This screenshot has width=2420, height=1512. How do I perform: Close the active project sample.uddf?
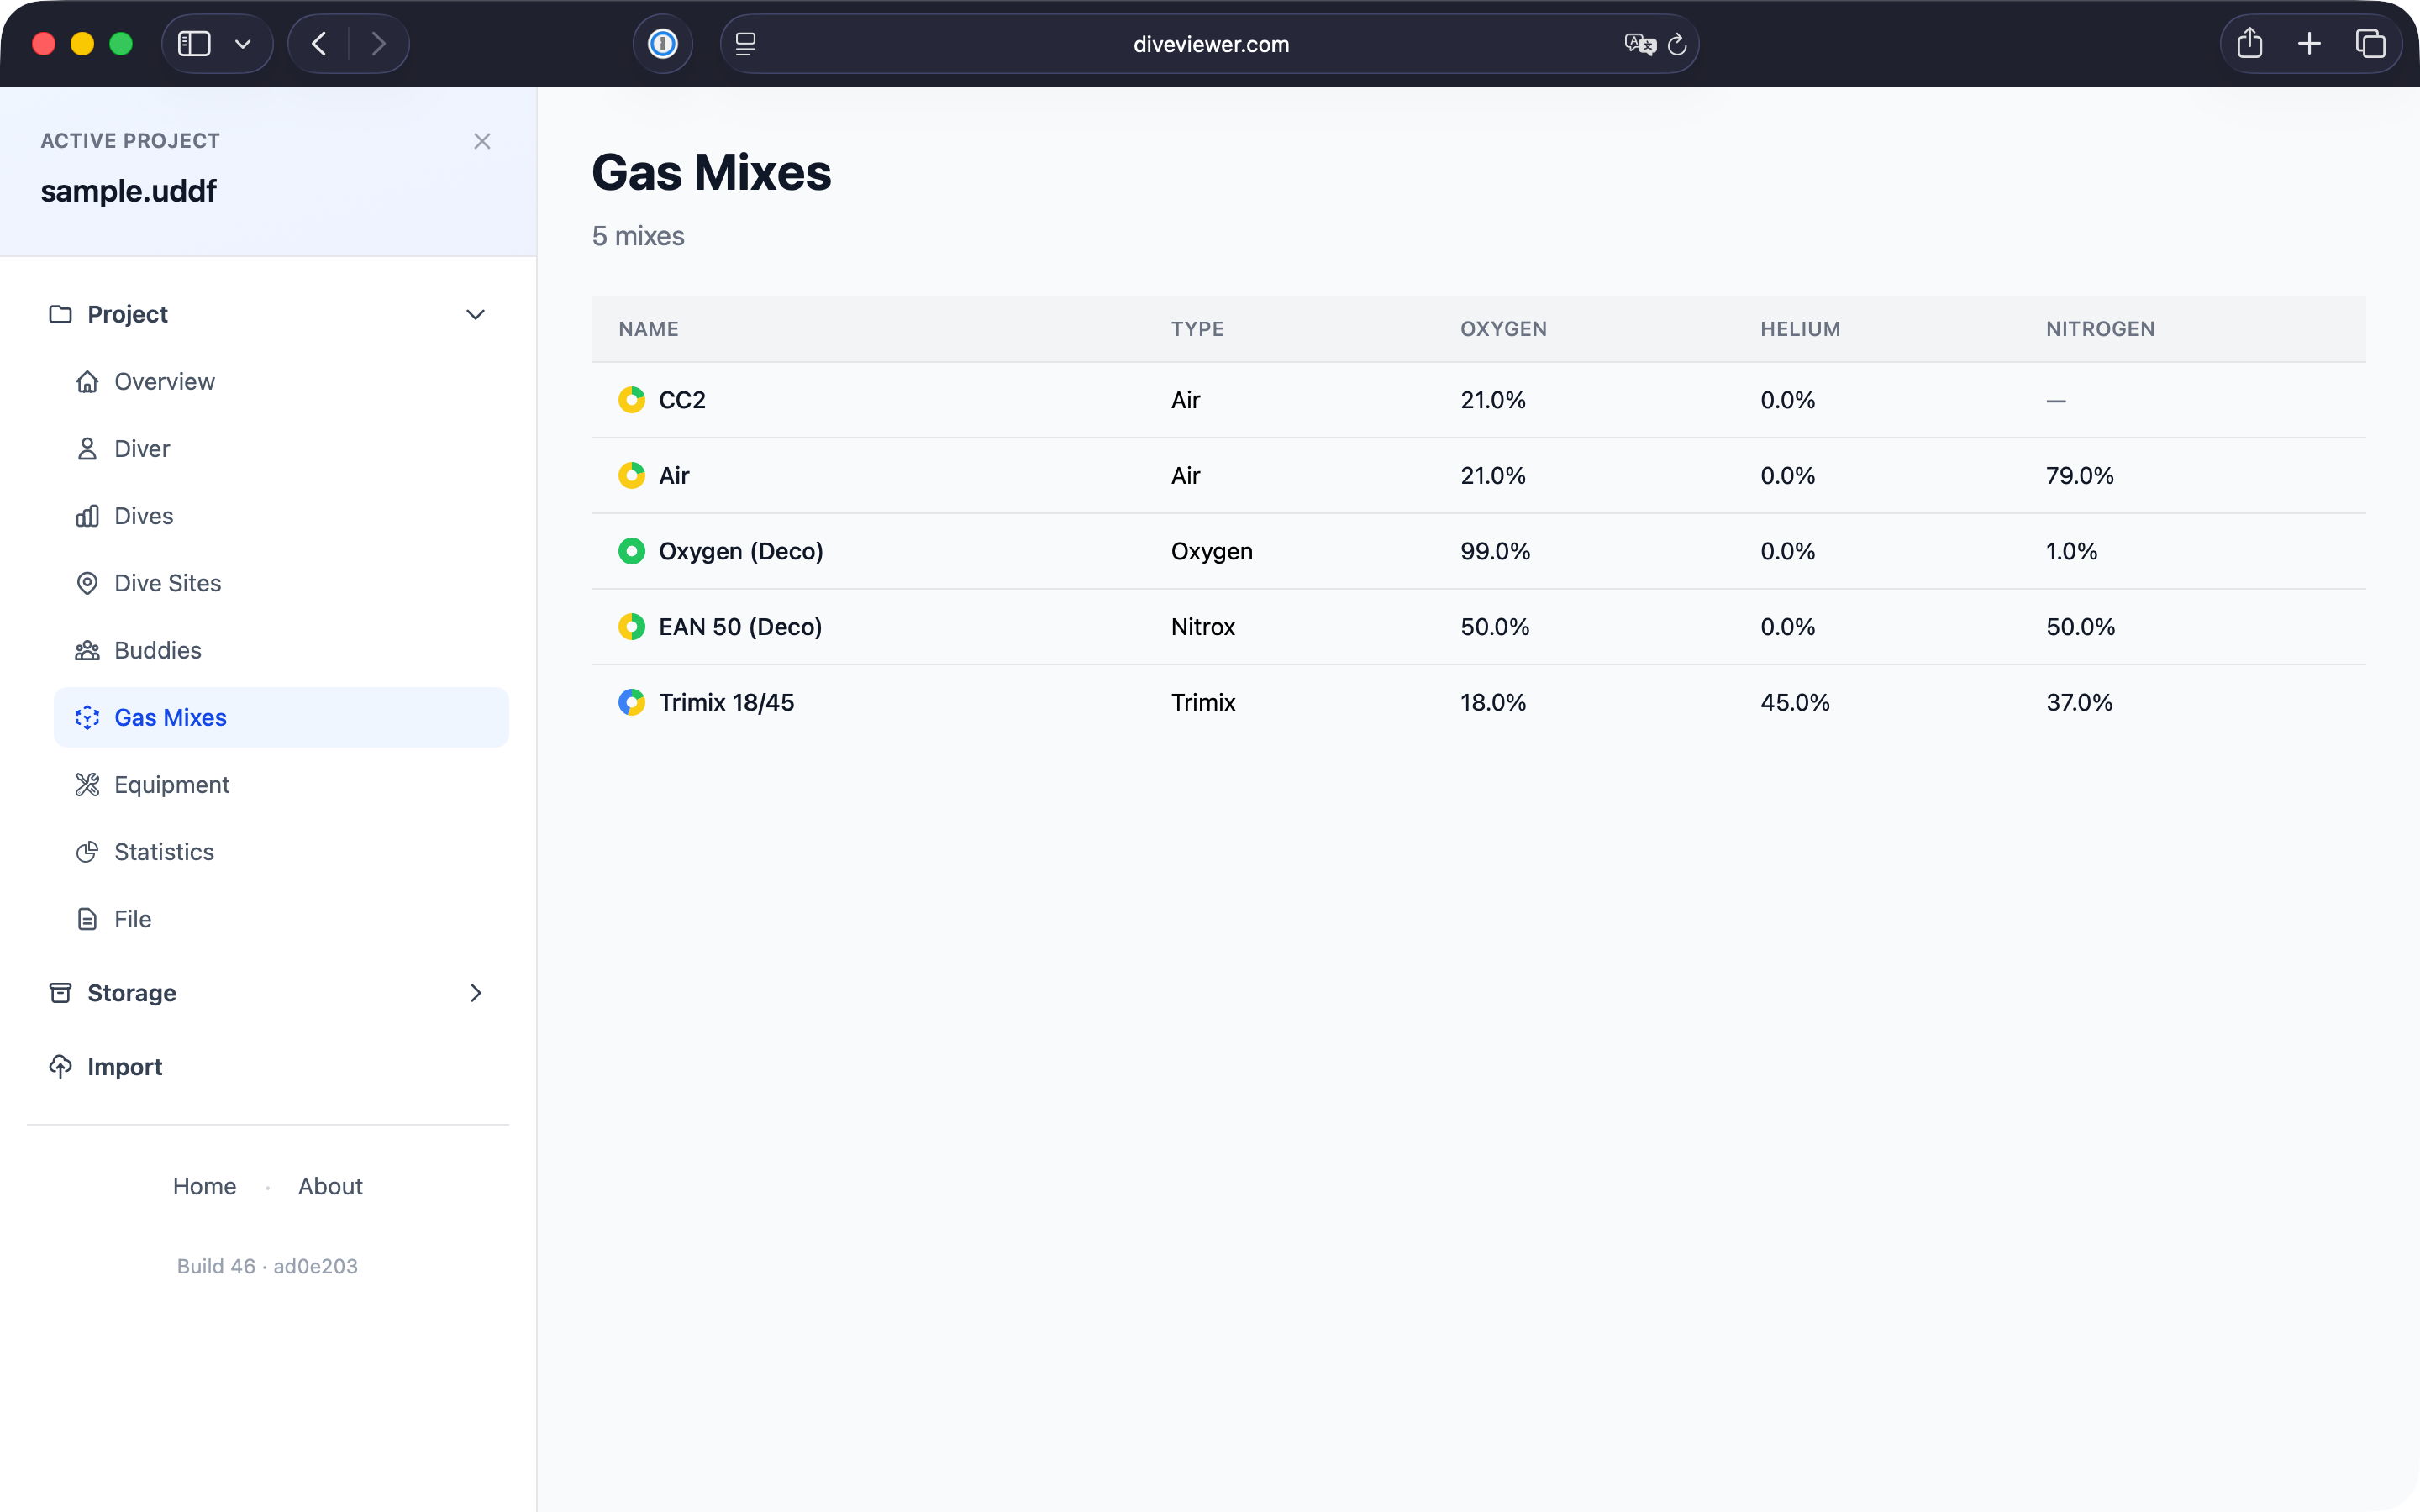(x=482, y=141)
